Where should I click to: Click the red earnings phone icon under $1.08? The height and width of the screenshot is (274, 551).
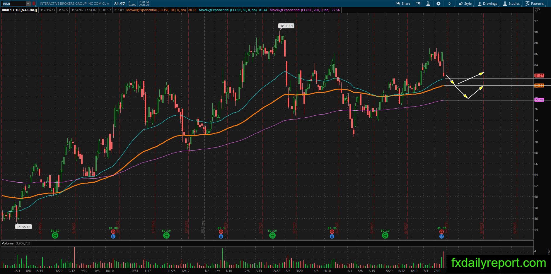coord(113,232)
